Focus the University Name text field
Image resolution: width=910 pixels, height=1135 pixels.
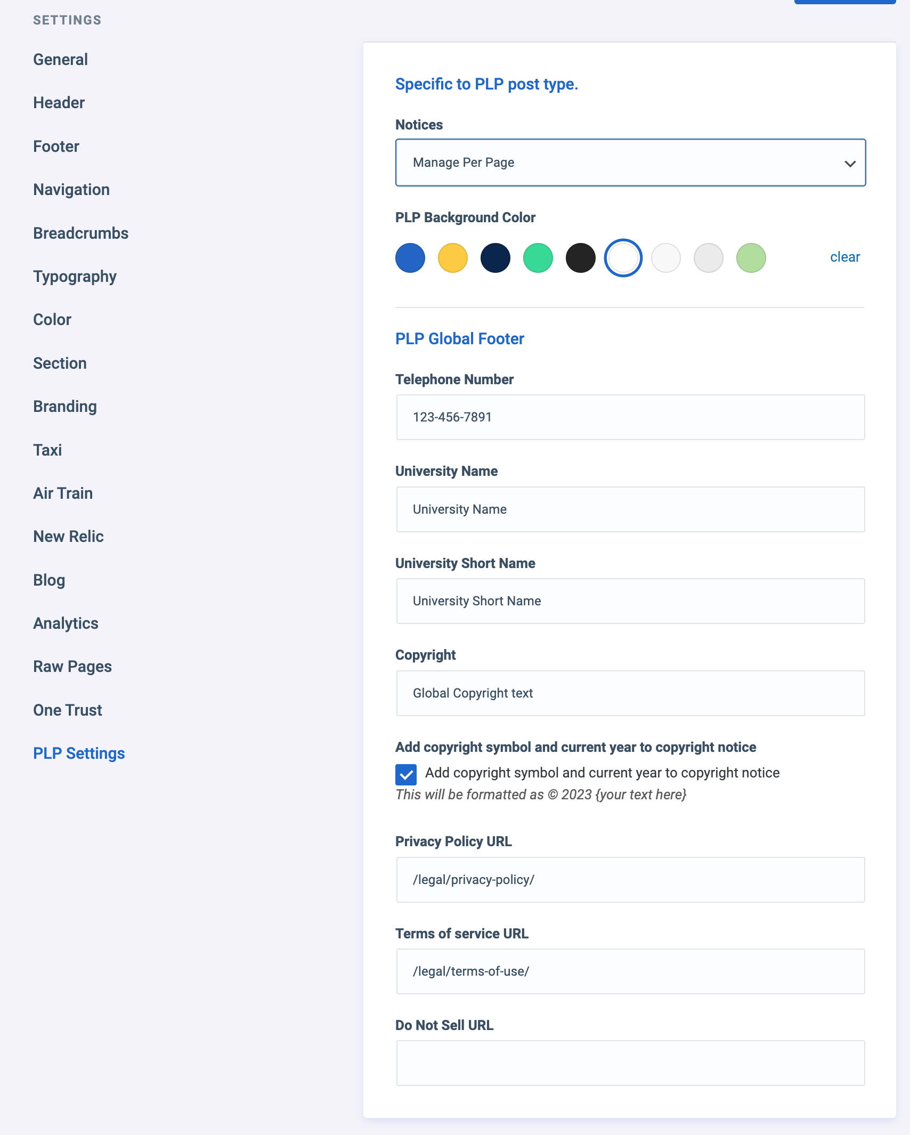pos(630,509)
